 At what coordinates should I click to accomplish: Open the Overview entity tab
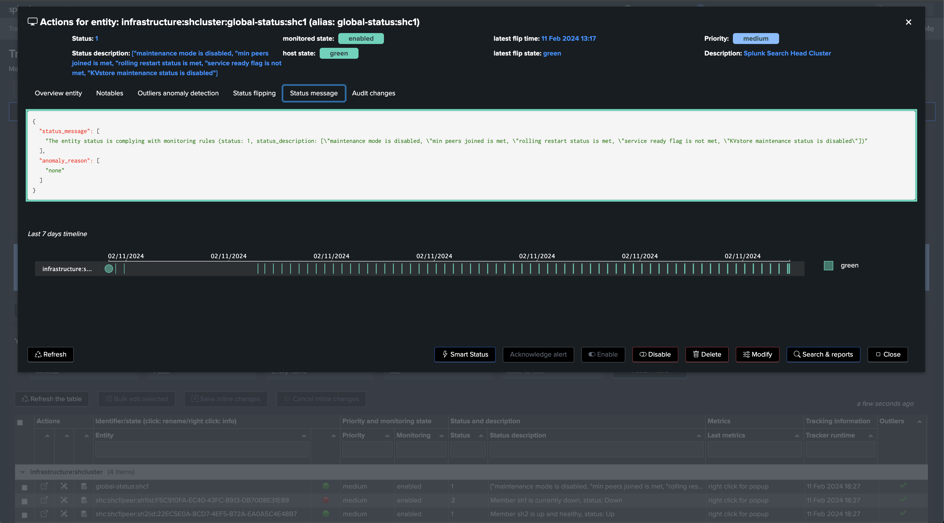pos(58,93)
